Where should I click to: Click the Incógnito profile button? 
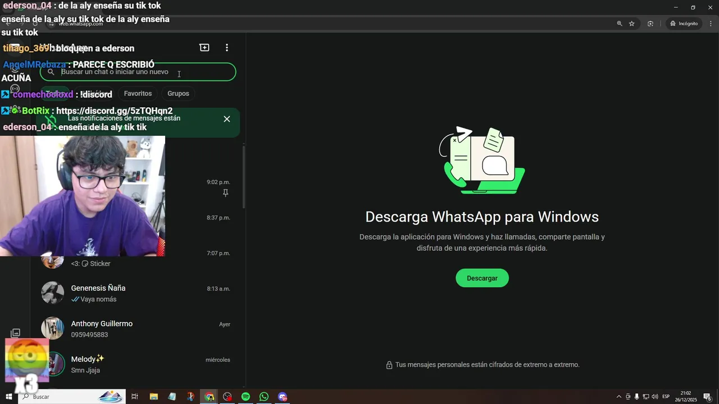[x=684, y=24]
